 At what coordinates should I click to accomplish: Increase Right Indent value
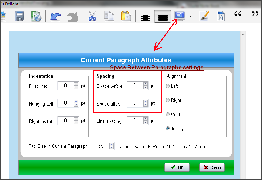click(x=76, y=119)
